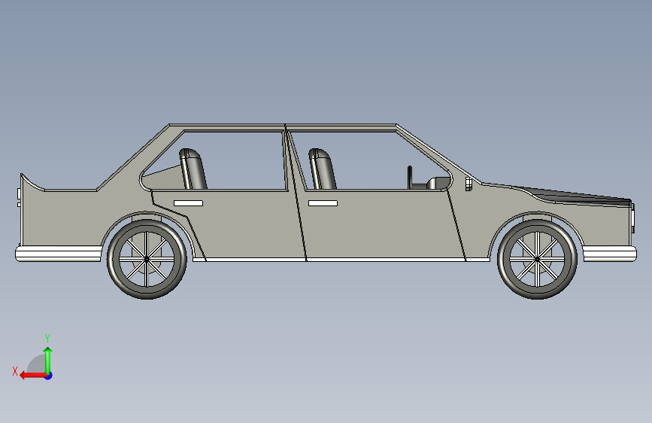The height and width of the screenshot is (423, 652).
Task: Select the rear bumper
Action: [x=59, y=254]
